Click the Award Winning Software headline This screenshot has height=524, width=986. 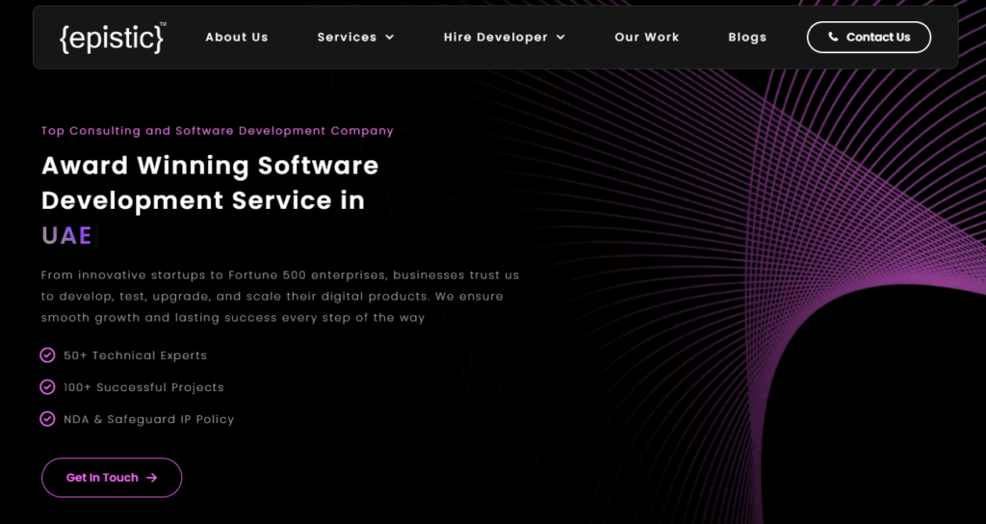coord(210,166)
